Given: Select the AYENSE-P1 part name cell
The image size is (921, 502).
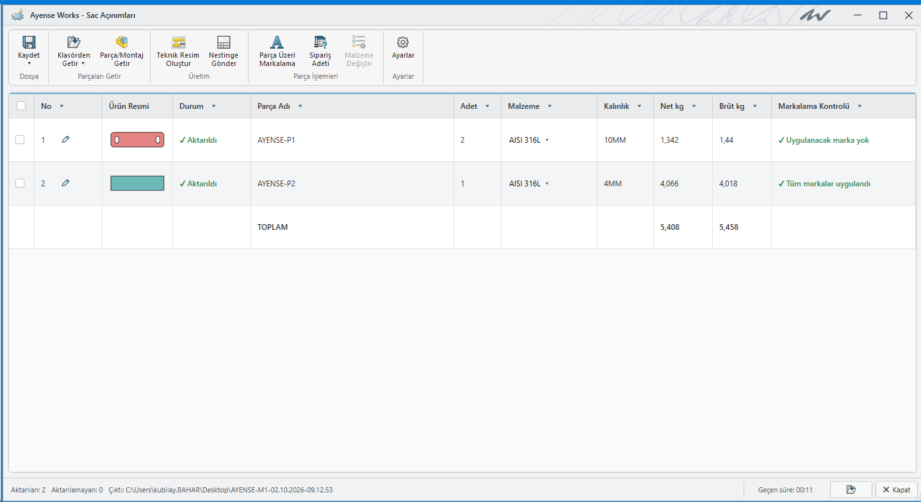Looking at the screenshot, I should click(352, 140).
